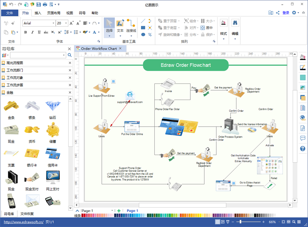Click the share icon in title area
This screenshot has height=227, width=308.
pos(278,13)
